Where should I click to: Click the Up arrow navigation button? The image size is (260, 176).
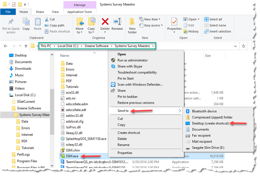[26, 46]
